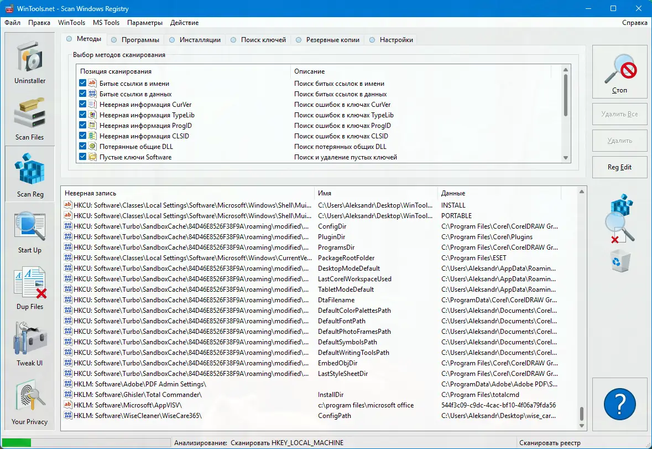Open the MS Tools menu
652x449 pixels.
106,23
